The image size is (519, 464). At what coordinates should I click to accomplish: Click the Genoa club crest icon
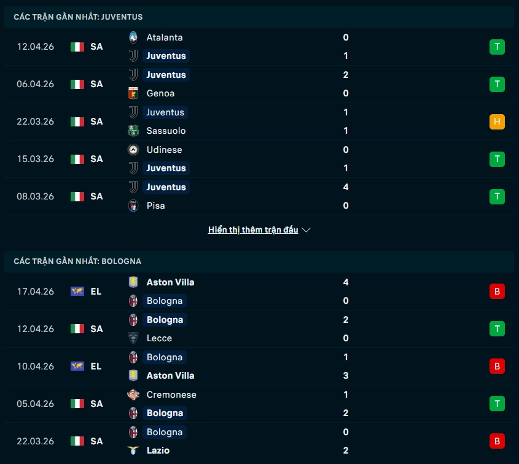pyautogui.click(x=133, y=93)
